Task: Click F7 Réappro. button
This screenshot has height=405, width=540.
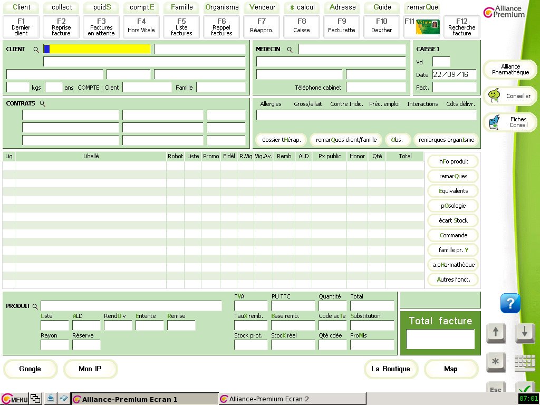Action: pyautogui.click(x=262, y=27)
